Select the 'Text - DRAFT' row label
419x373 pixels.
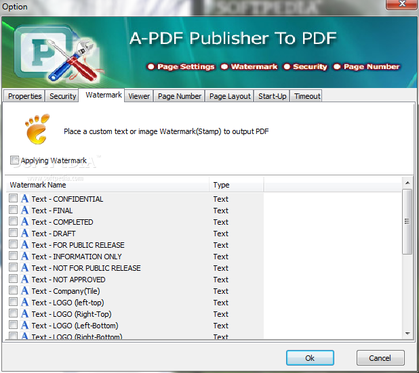[x=54, y=234]
